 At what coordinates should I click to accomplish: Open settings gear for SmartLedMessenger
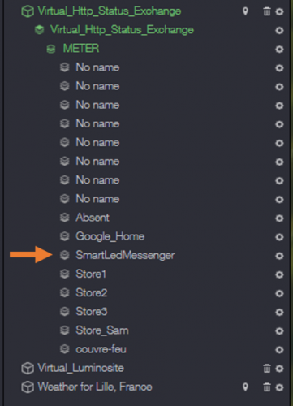click(279, 256)
